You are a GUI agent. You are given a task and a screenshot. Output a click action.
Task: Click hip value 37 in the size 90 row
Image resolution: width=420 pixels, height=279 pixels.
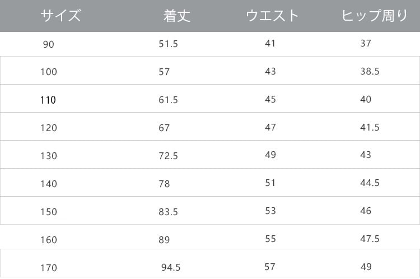tap(366, 43)
